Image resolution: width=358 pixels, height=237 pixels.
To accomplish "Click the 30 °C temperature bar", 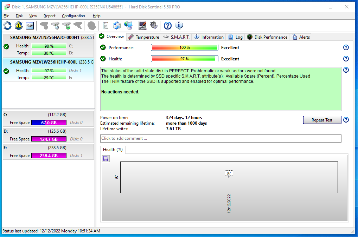I will click(49, 53).
